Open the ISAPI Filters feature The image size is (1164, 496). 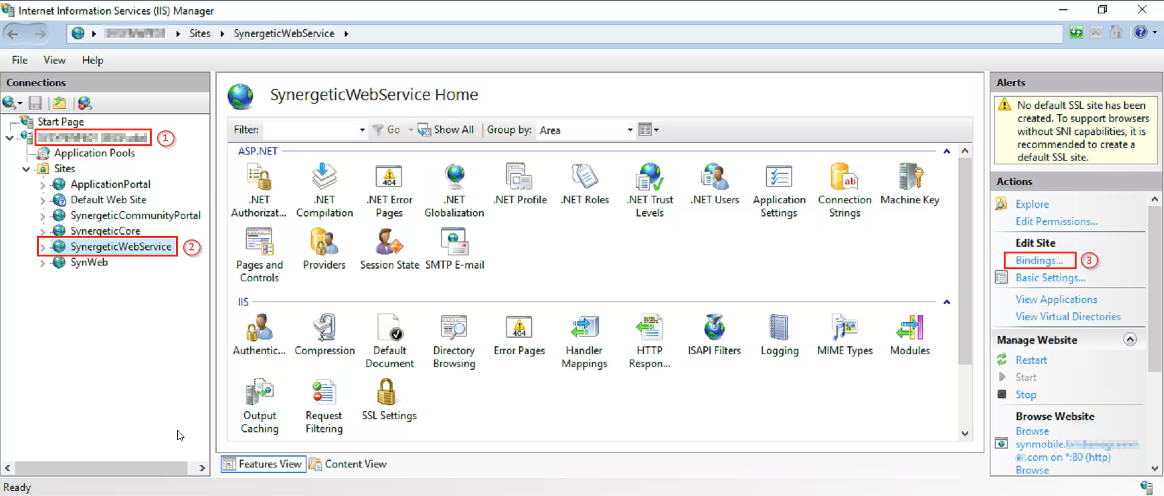pyautogui.click(x=714, y=335)
